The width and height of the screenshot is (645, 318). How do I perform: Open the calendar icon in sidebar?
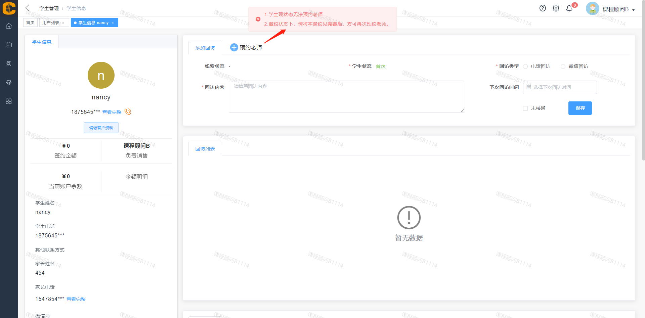click(9, 45)
